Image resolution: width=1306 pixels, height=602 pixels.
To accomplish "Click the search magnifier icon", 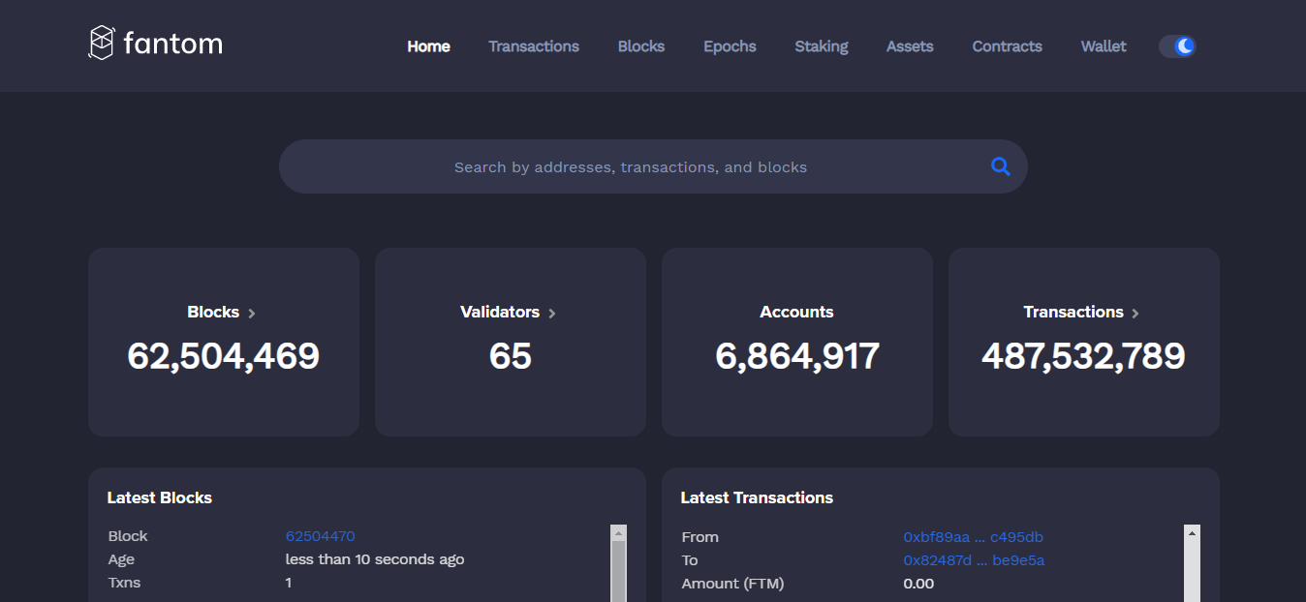I will (1000, 166).
